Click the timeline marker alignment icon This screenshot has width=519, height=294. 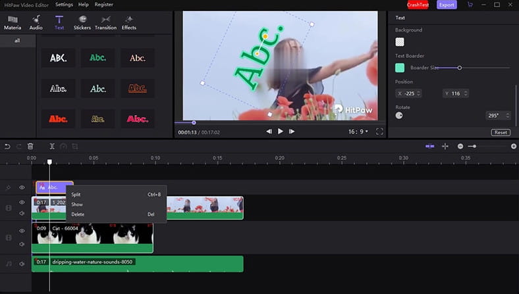pyautogui.click(x=445, y=146)
